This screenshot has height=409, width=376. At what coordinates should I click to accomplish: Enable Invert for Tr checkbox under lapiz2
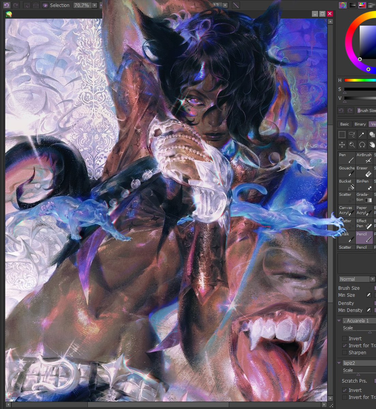pos(345,397)
